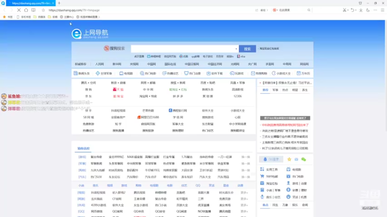The image size is (387, 217).
Task: Open the 拼多多 link
Action: click(178, 96)
